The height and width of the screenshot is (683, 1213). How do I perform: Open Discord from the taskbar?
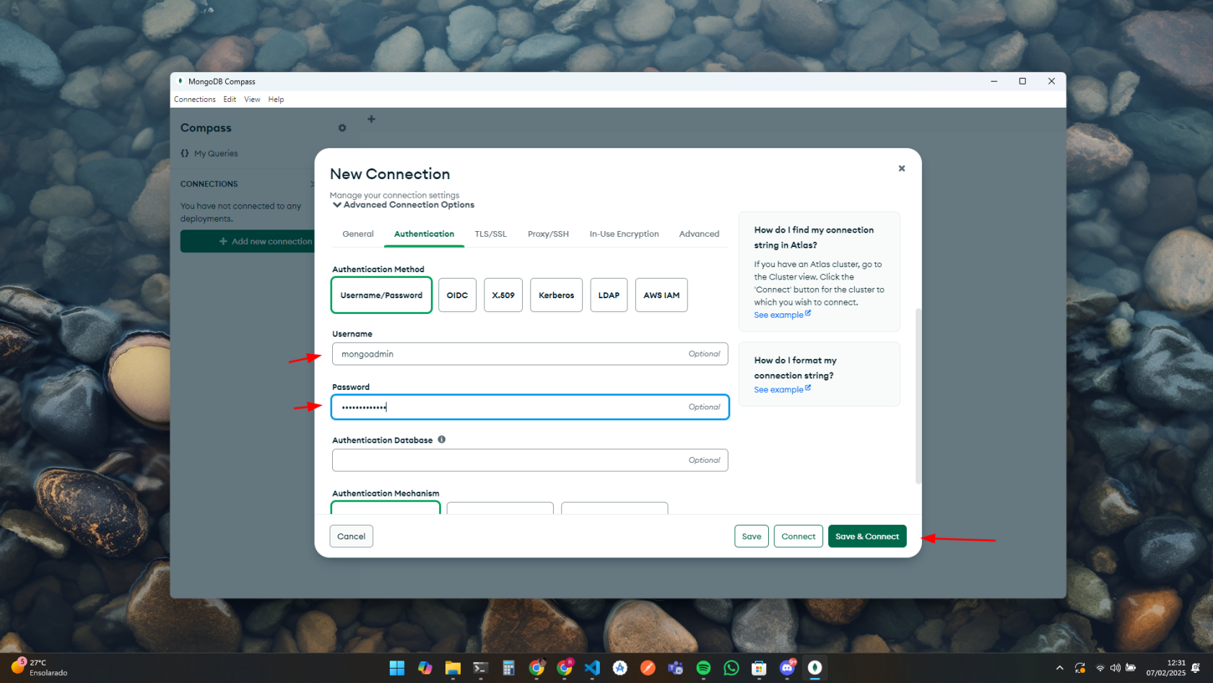(x=787, y=668)
